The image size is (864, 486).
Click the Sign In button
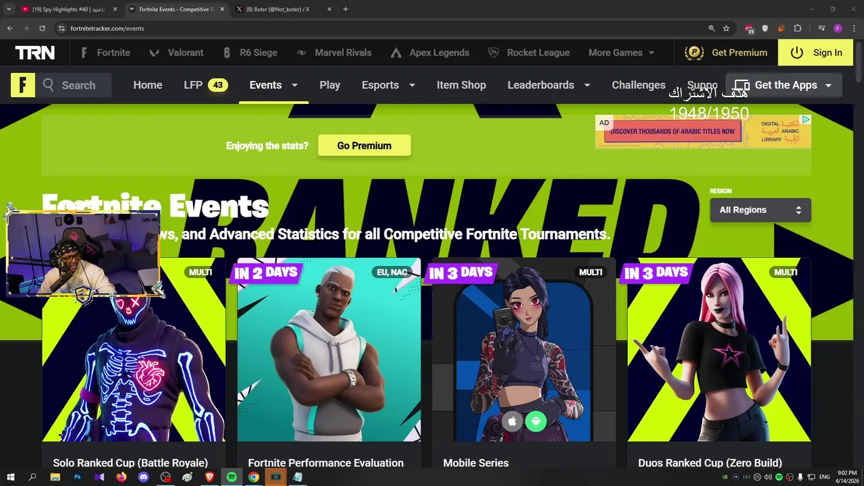click(x=815, y=53)
